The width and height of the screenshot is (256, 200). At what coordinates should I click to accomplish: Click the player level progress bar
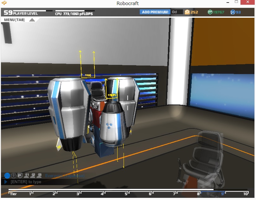click(33, 11)
